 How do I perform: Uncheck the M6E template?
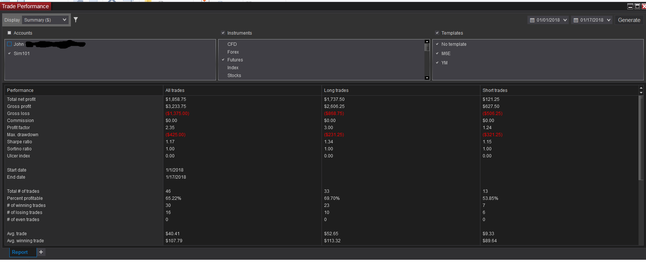click(437, 53)
